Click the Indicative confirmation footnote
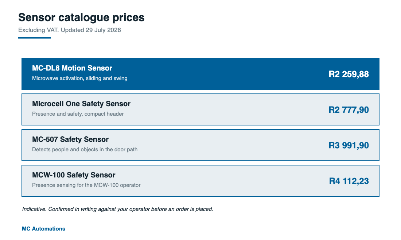Screen dimensions: 401x240 [x=118, y=209]
